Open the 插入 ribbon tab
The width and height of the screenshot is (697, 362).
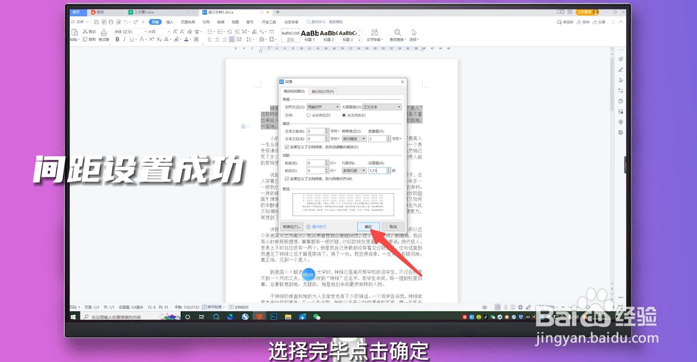click(x=170, y=22)
